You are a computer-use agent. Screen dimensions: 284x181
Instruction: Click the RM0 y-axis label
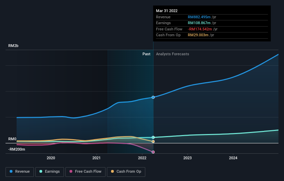click(x=12, y=139)
